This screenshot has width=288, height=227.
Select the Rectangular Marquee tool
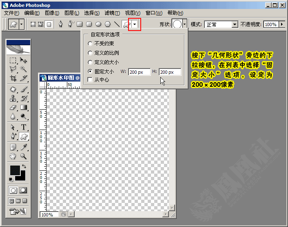(13, 60)
